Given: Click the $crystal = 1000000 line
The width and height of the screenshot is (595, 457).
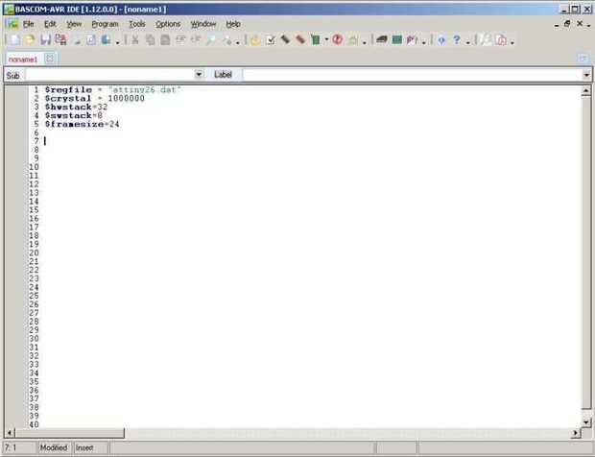Looking at the screenshot, I should pos(94,99).
